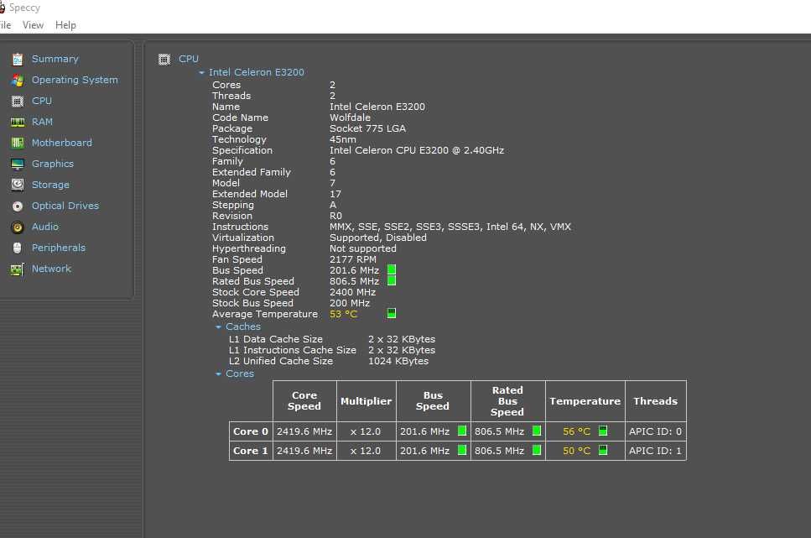
Task: Click the Storage hard drive icon
Action: coord(18,185)
